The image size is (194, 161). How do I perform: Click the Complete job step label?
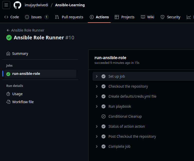119,146
